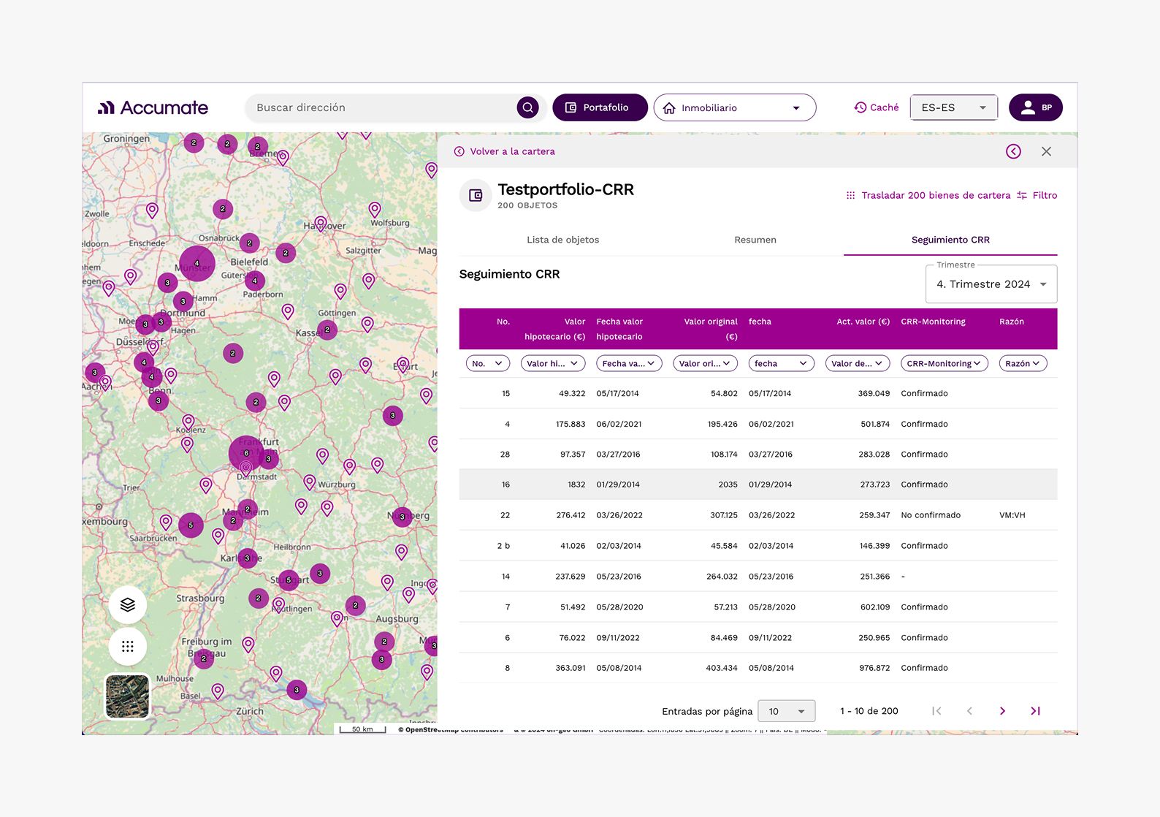Viewport: 1160px width, 817px height.
Task: Open the Valor ori... column filter
Action: click(x=705, y=363)
